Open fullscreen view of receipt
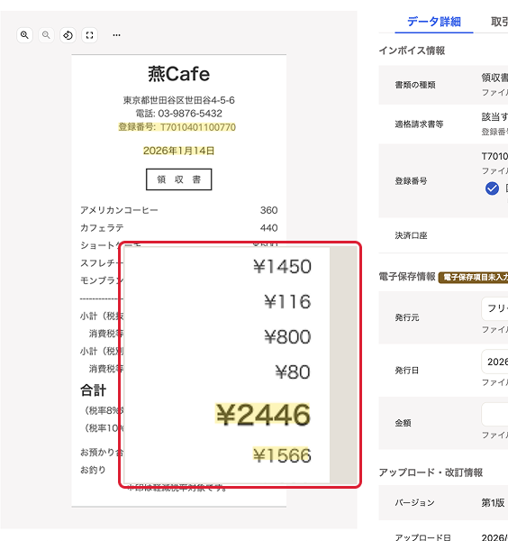Screen dimensions: 508x541 [x=89, y=35]
